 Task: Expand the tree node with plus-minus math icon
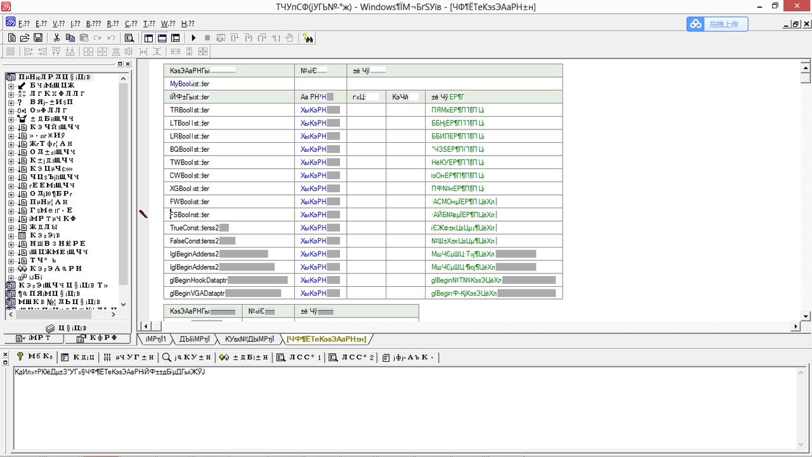tap(11, 94)
